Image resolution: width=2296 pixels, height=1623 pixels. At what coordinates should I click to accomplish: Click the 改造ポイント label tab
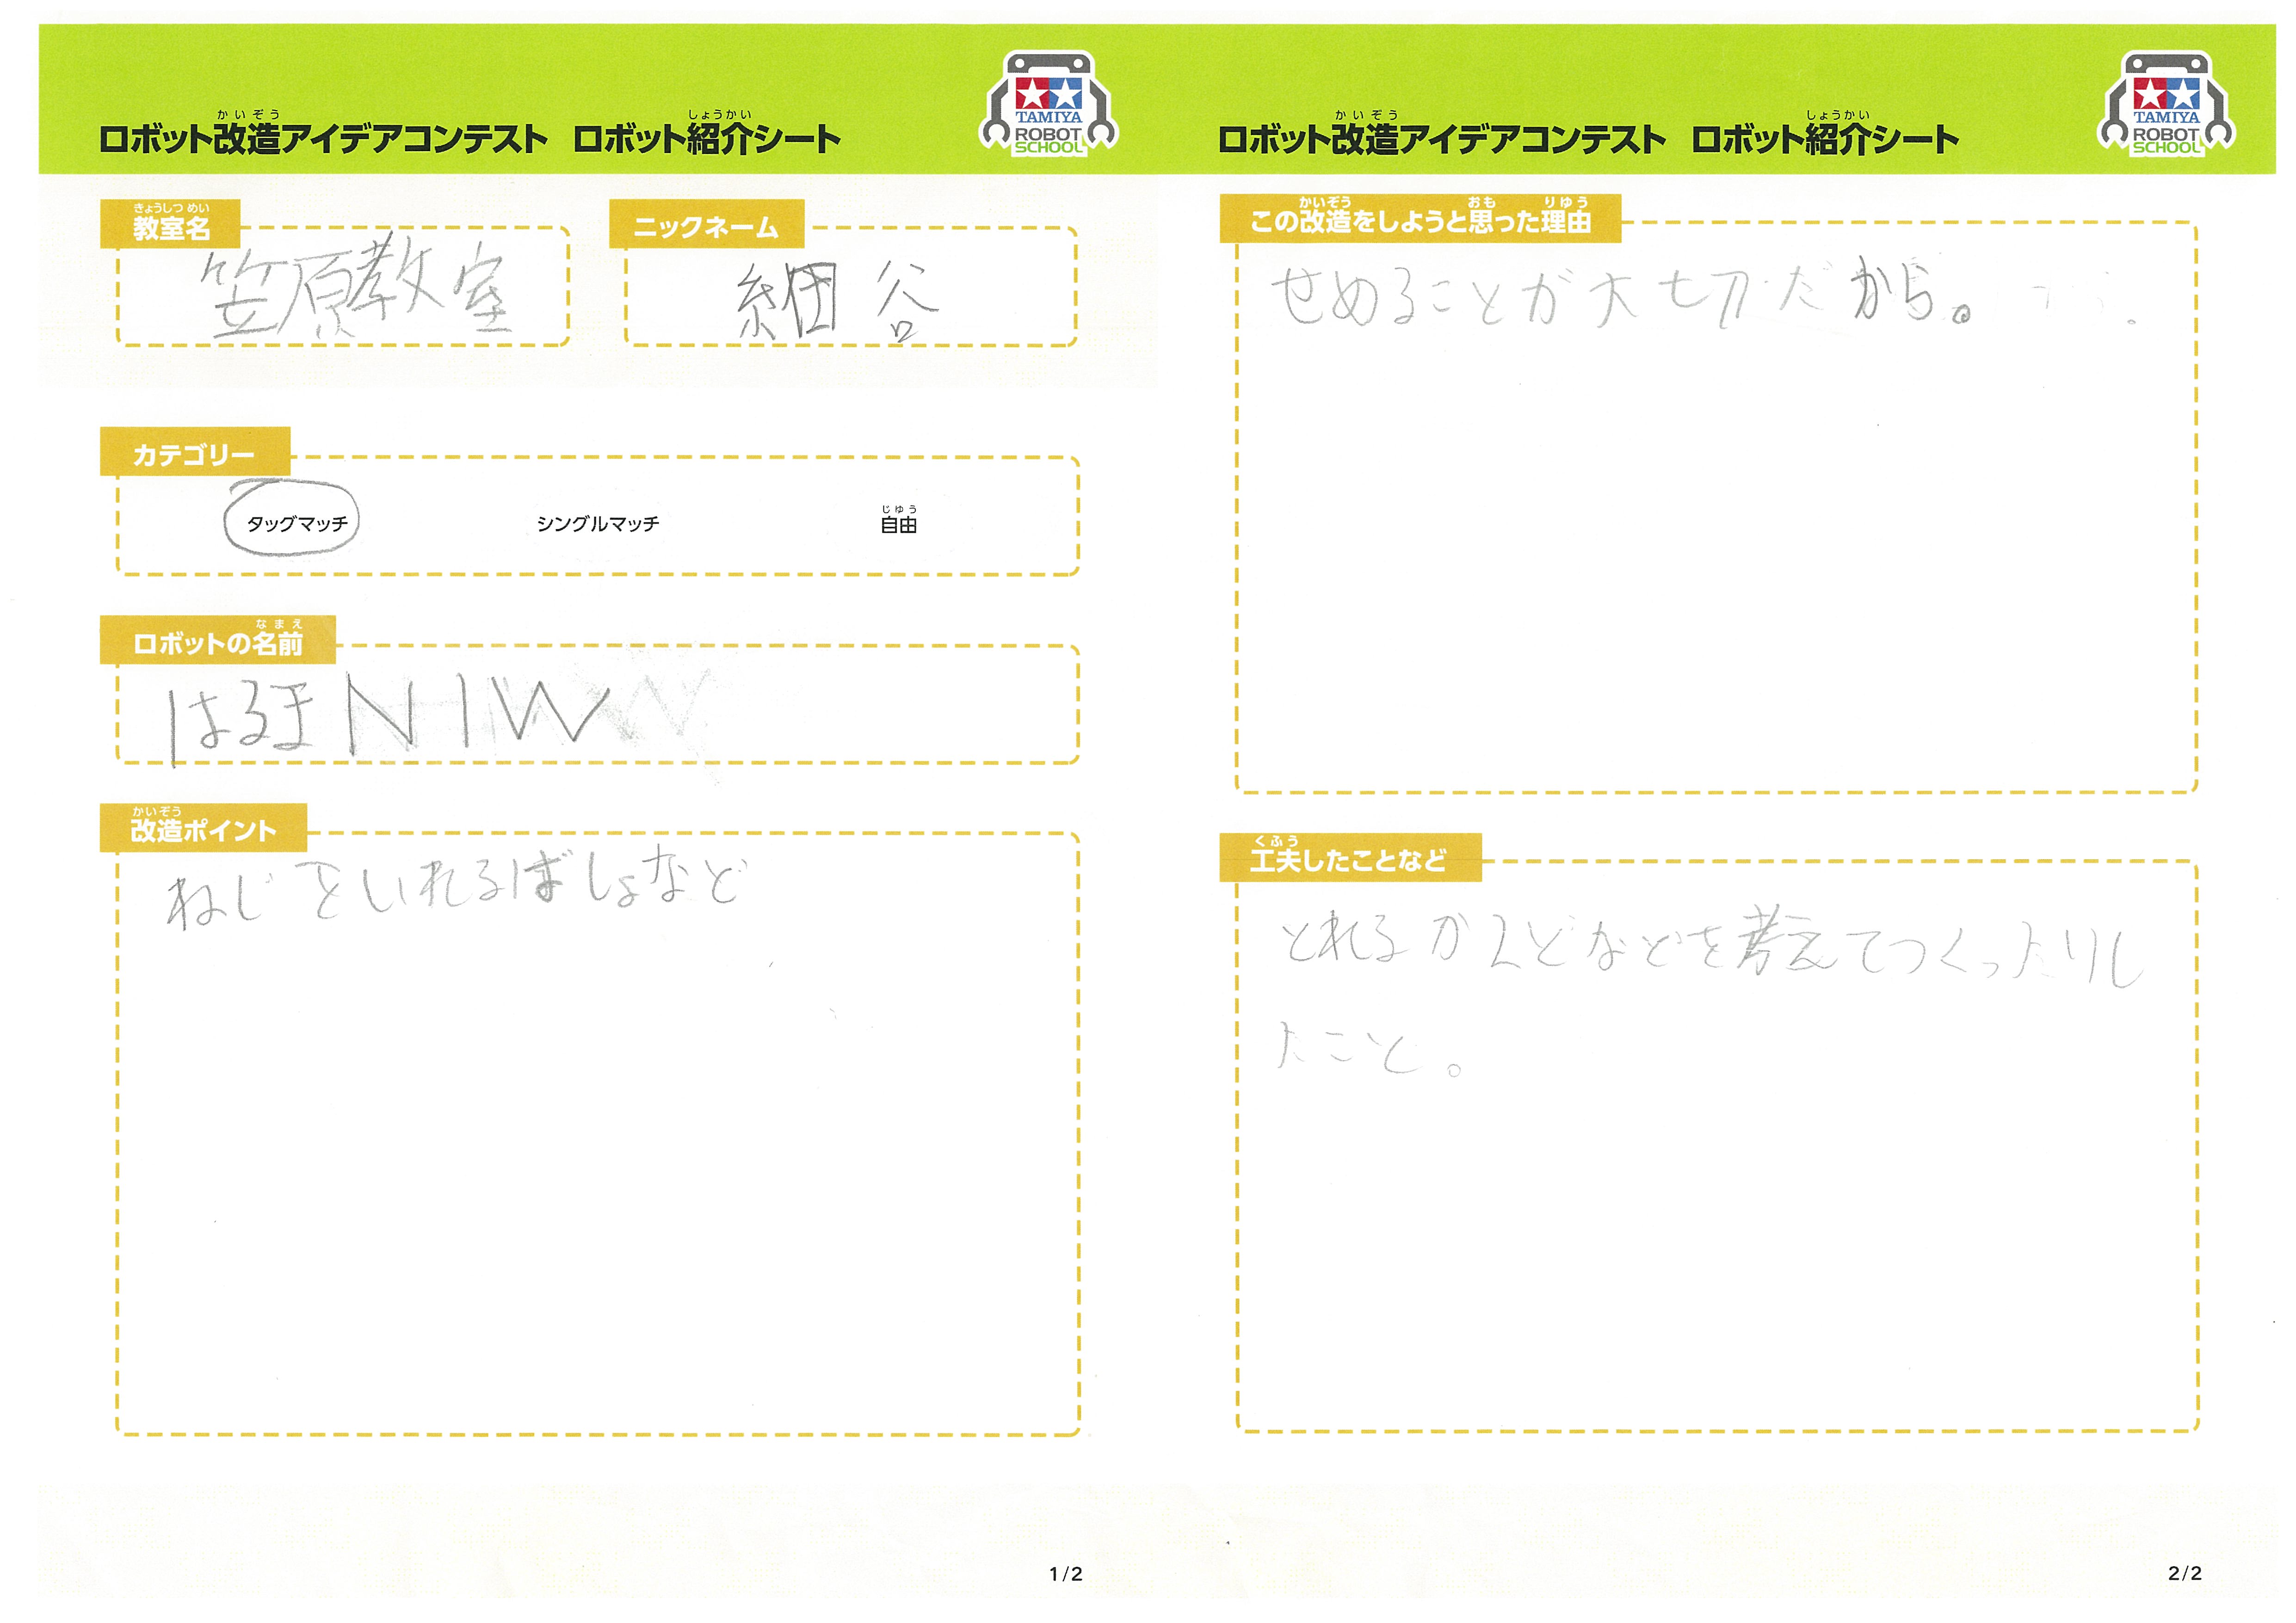point(203,828)
